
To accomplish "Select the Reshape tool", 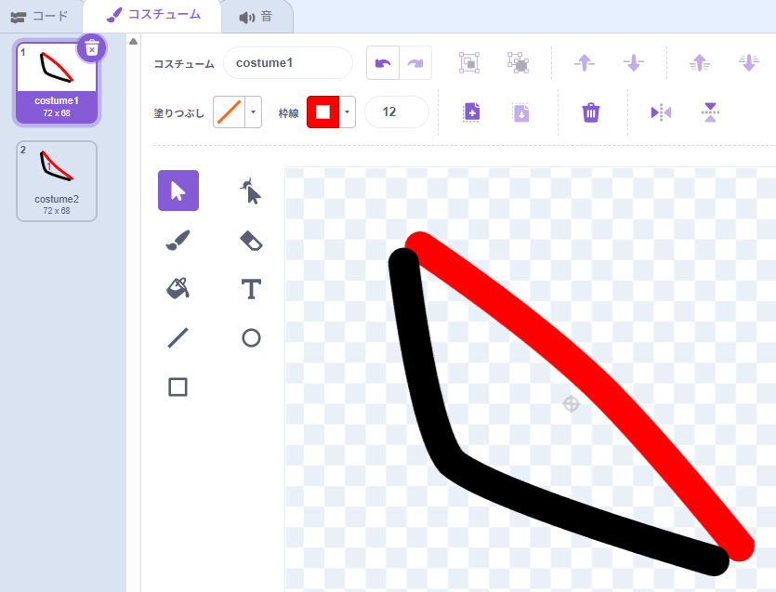I will [x=251, y=191].
